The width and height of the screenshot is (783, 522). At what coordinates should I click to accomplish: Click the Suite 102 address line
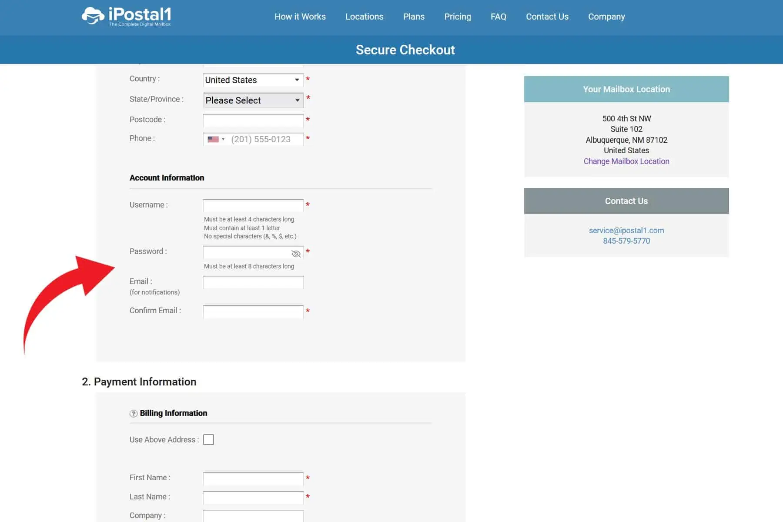(x=626, y=129)
